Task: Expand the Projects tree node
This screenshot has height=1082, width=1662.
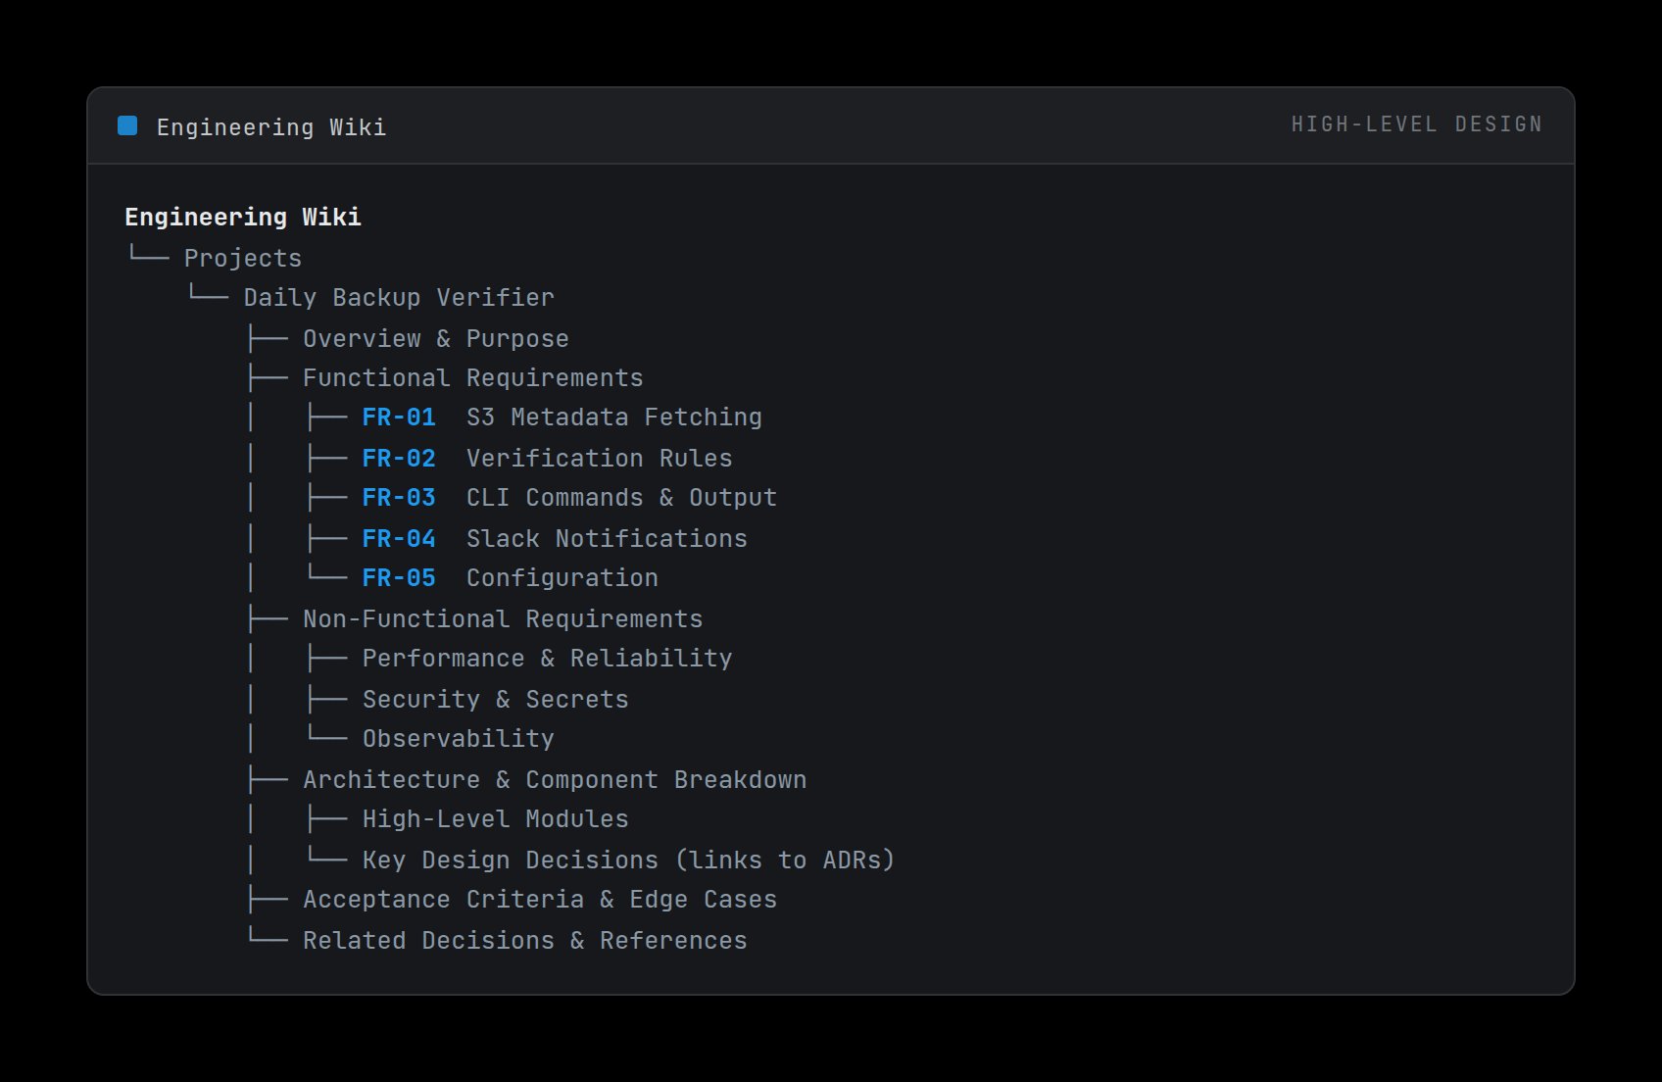Action: pyautogui.click(x=243, y=259)
